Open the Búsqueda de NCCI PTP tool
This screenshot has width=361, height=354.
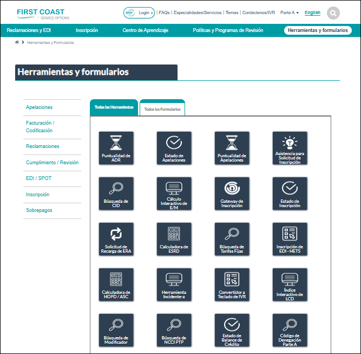point(174,330)
